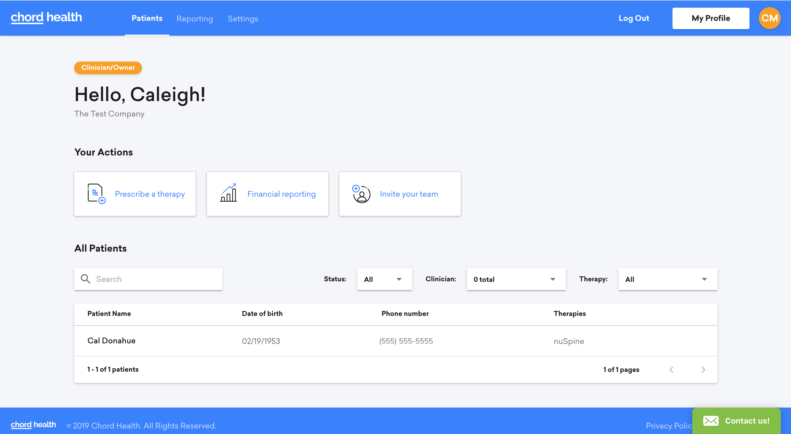Select Prescribe a therapy action card
Image resolution: width=791 pixels, height=434 pixels.
click(x=135, y=194)
